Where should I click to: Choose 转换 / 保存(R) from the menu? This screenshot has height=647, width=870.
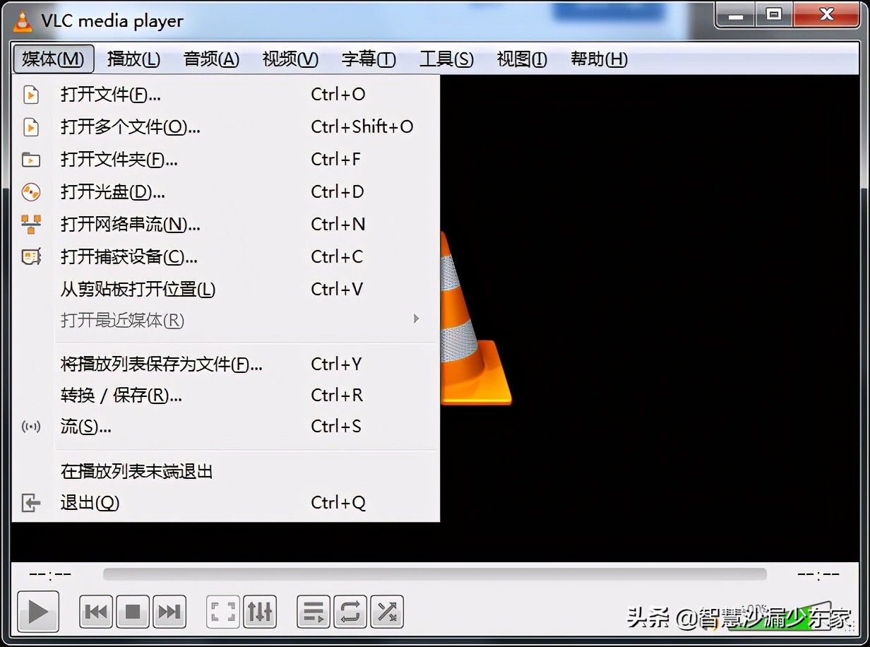pos(120,396)
